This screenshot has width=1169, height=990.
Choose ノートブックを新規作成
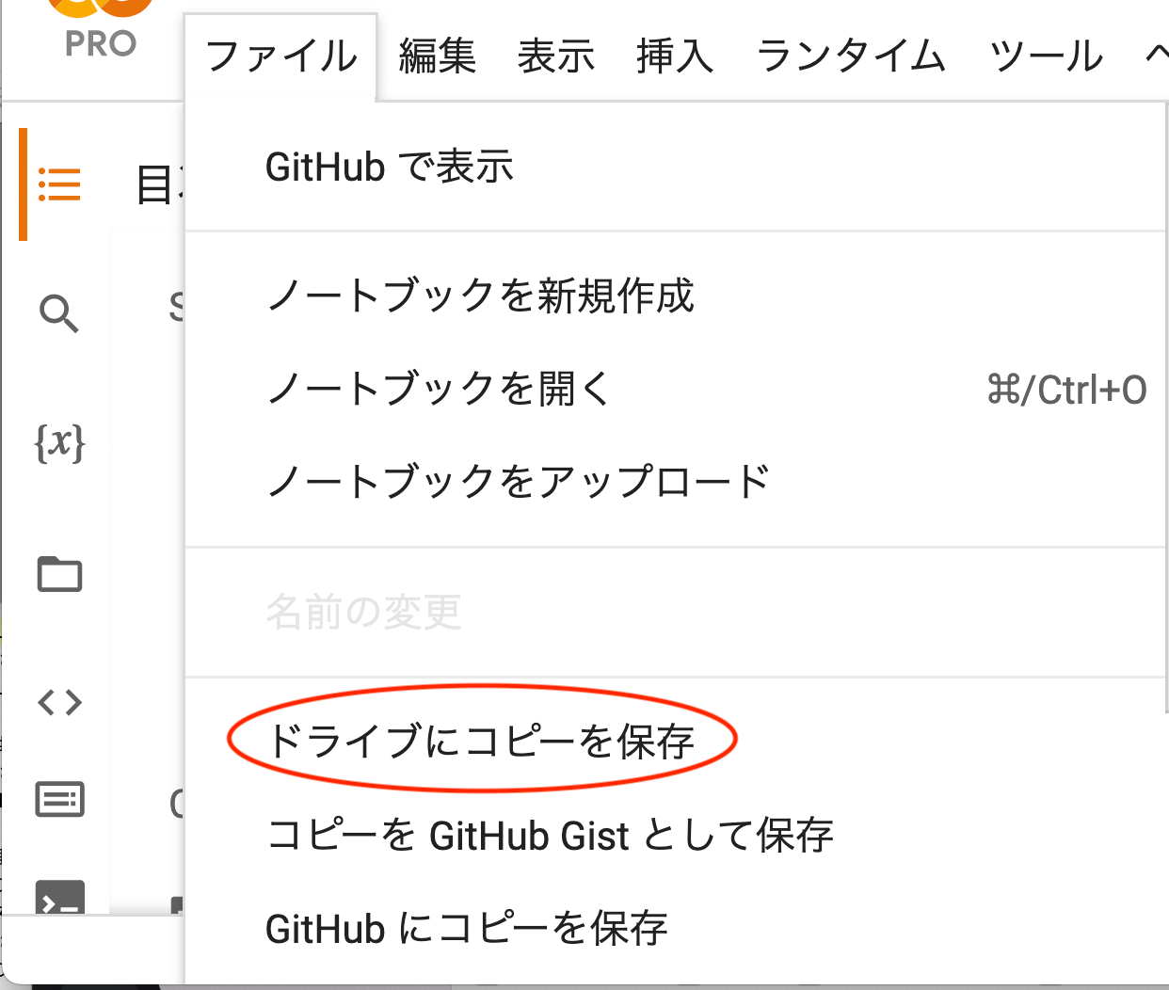click(677, 295)
